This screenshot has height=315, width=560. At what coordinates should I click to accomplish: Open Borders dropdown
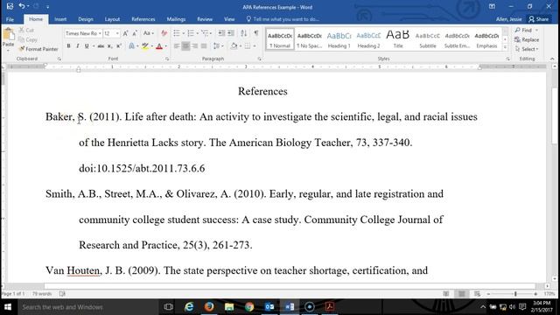255,46
